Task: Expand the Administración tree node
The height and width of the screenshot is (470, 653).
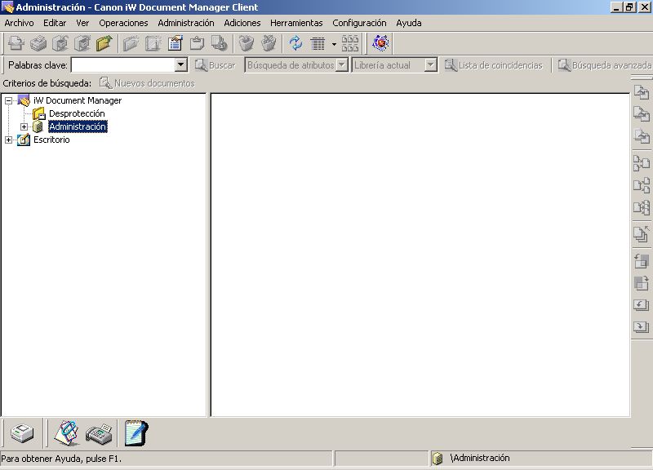Action: click(x=24, y=126)
